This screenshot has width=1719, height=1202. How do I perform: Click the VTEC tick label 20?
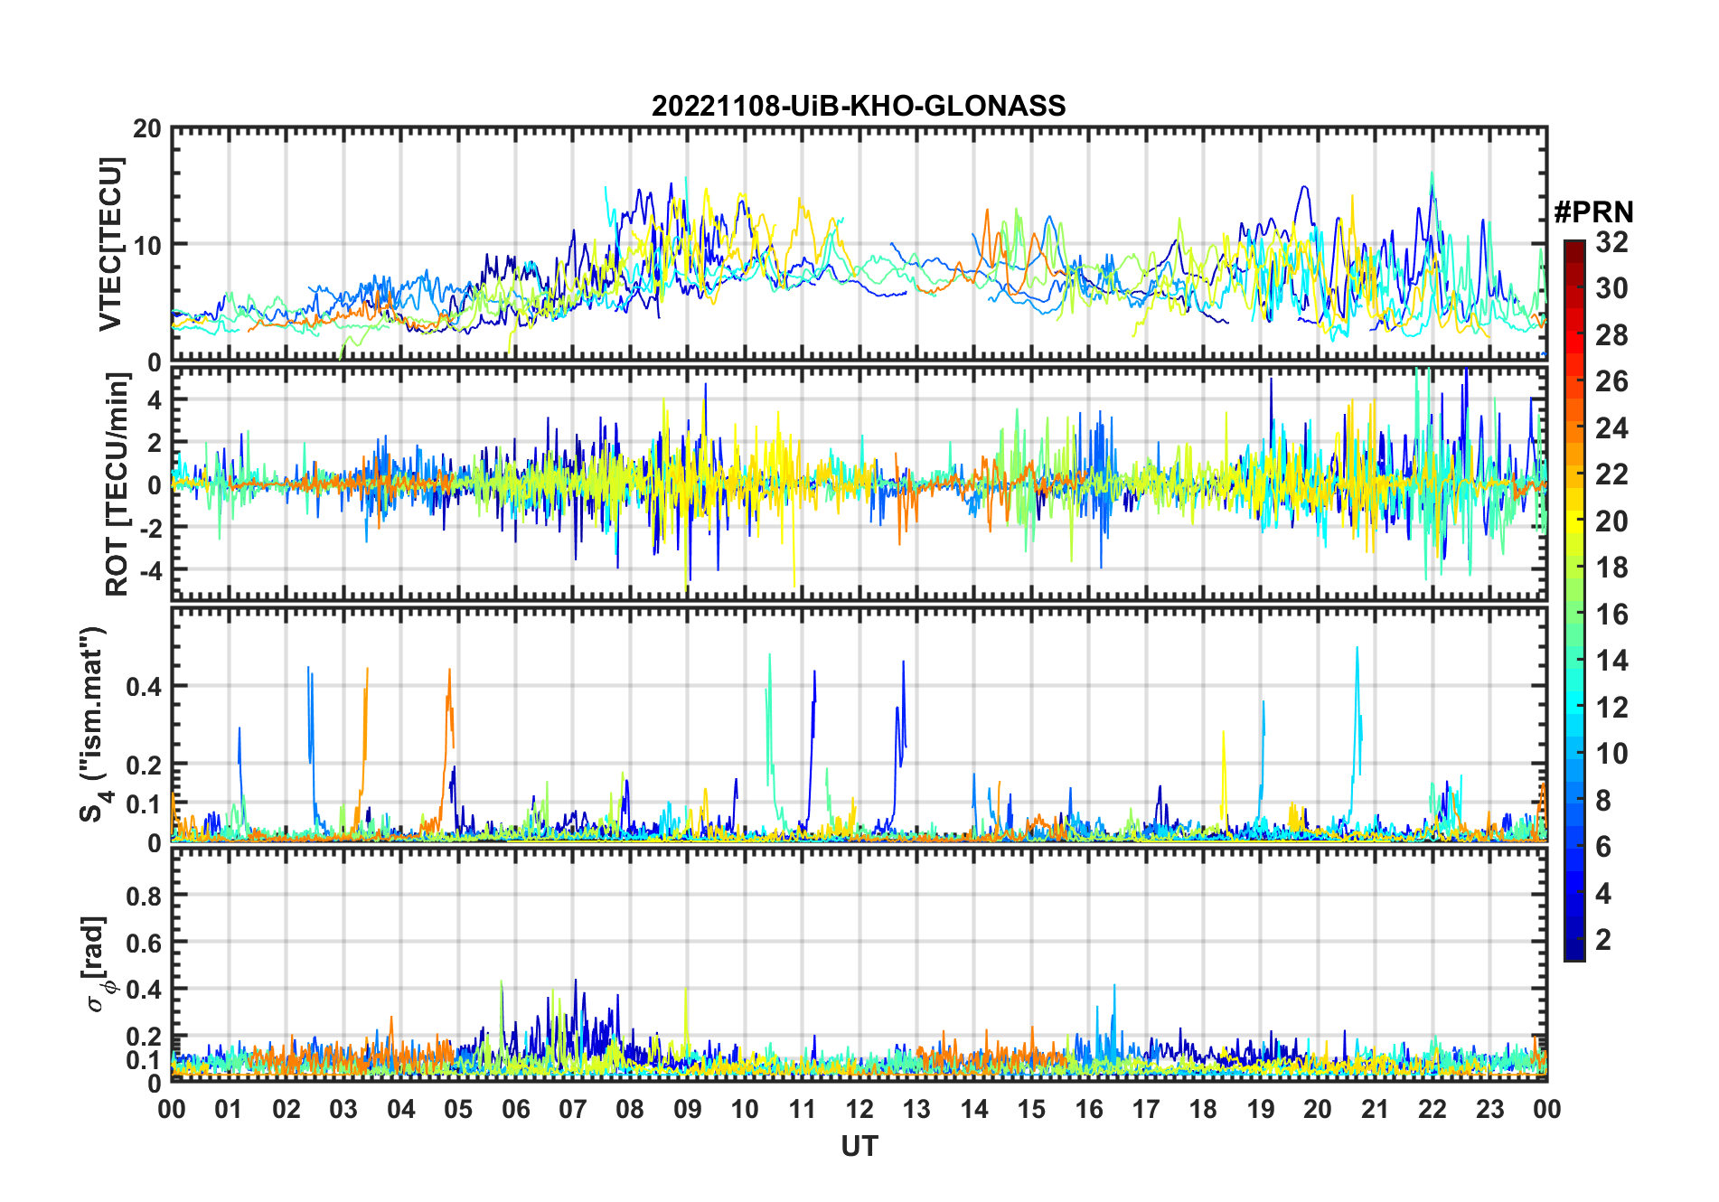tap(147, 128)
